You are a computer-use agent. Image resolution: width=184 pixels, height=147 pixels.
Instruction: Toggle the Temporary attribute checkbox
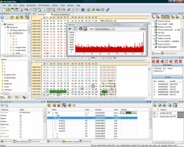(x=20, y=131)
